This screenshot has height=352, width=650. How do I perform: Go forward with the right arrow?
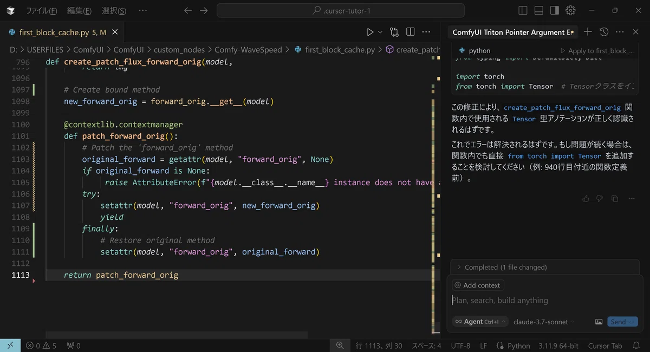204,10
